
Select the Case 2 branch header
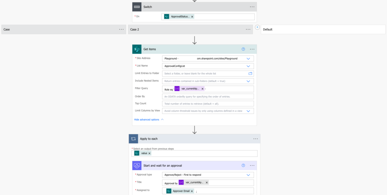pyautogui.click(x=190, y=29)
